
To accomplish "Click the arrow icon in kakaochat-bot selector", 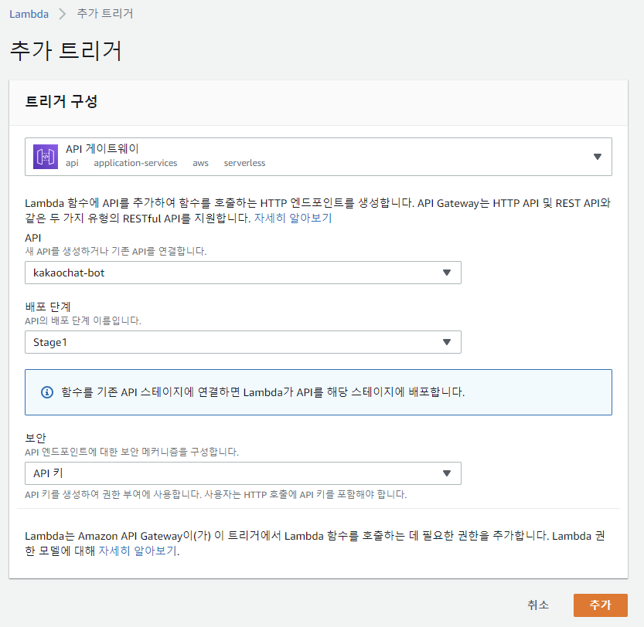I will [447, 273].
